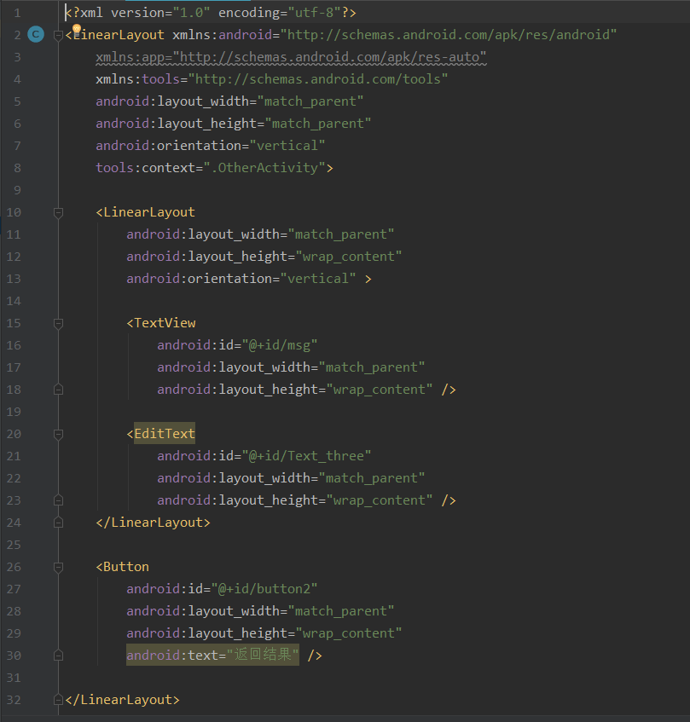Click line number 31 in the gutter
Image resolution: width=690 pixels, height=722 pixels.
14,678
